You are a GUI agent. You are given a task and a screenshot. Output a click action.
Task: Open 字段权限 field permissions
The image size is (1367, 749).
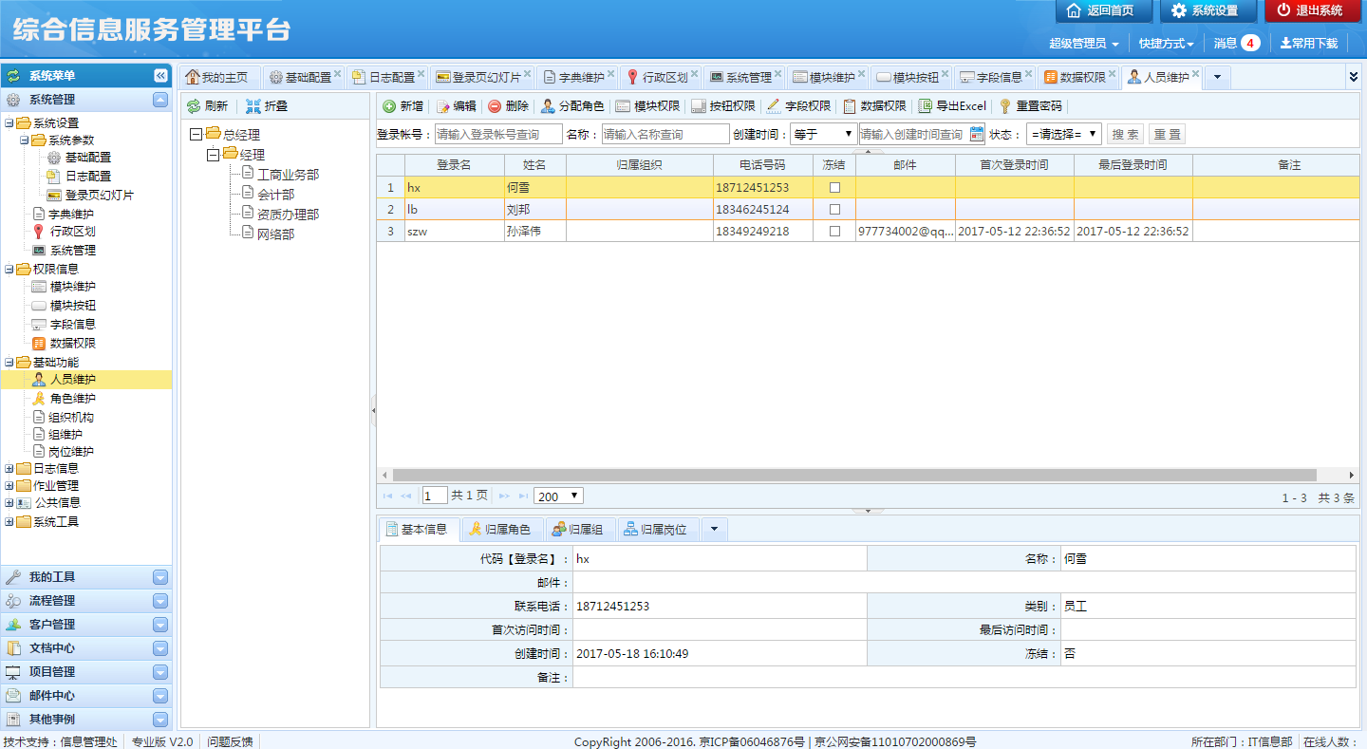[x=798, y=106]
